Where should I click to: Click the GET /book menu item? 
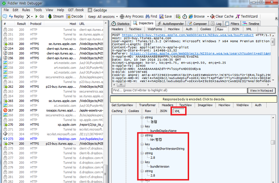click(76, 10)
